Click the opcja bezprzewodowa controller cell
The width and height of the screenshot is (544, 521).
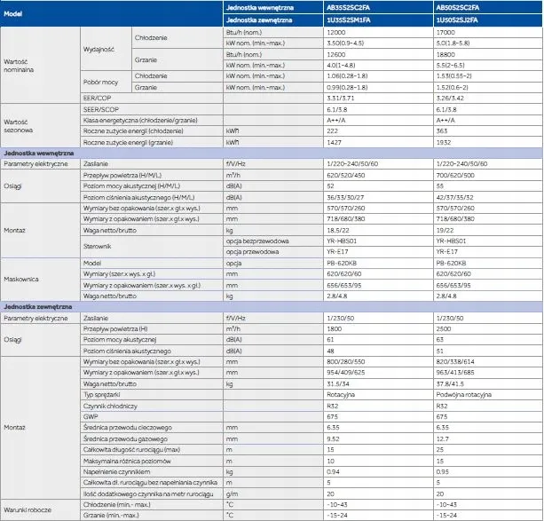(273, 241)
